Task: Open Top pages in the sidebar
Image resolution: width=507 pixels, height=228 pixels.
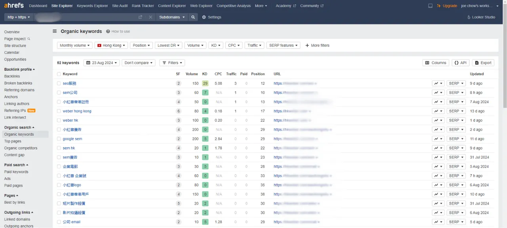Action: point(13,141)
